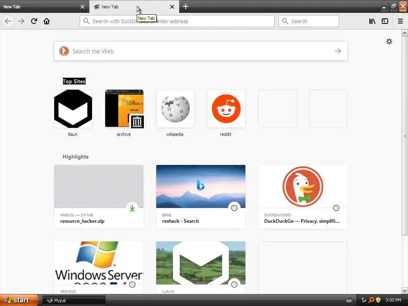The image size is (408, 306).
Task: Click the 3:00 PM taskbar clock
Action: click(393, 300)
